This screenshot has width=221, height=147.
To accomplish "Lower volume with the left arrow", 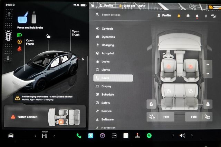I will 173,136.
